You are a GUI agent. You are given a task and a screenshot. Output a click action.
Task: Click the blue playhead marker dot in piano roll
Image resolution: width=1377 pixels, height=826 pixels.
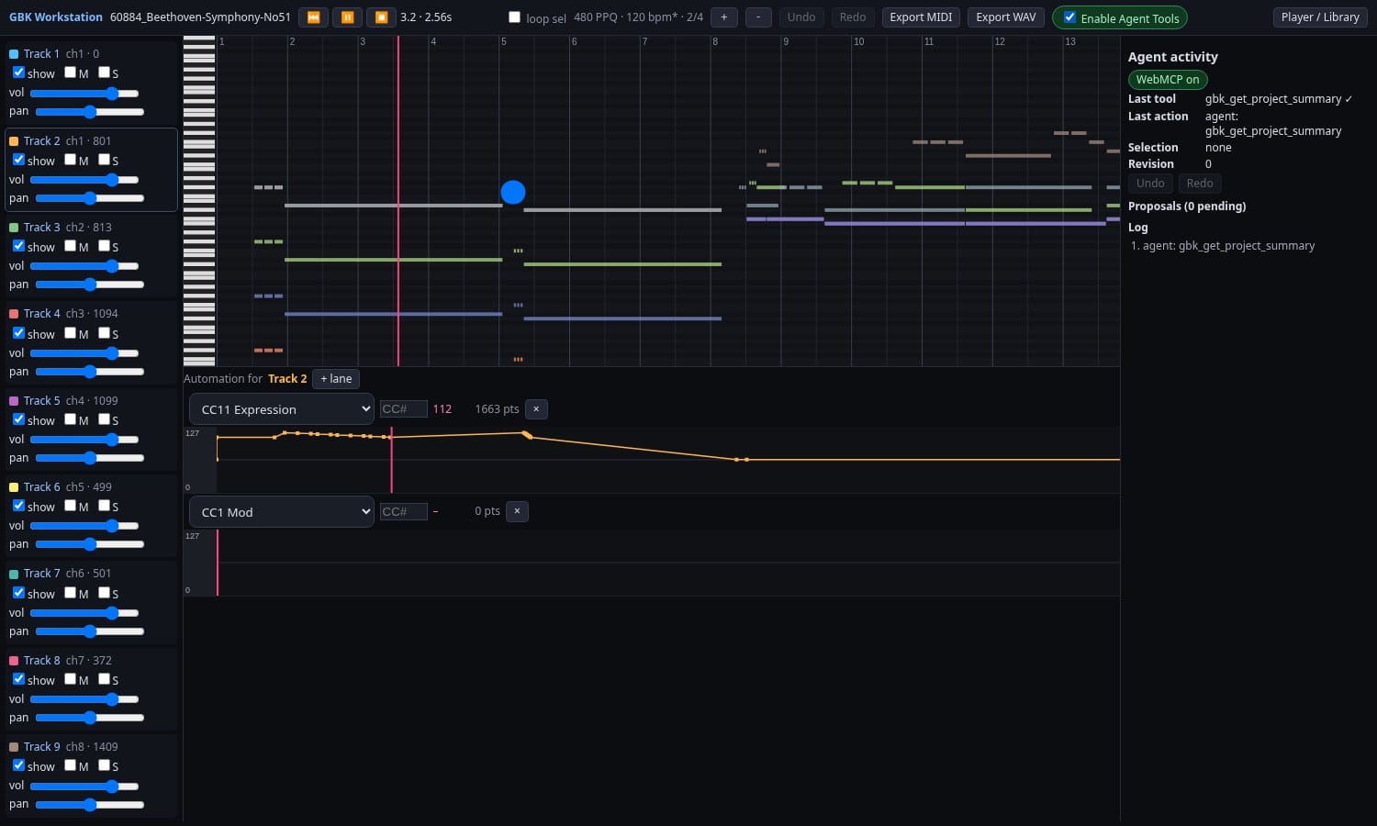[513, 192]
